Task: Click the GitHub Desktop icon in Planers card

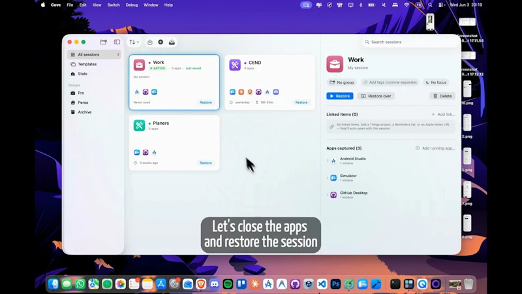Action: point(146,153)
